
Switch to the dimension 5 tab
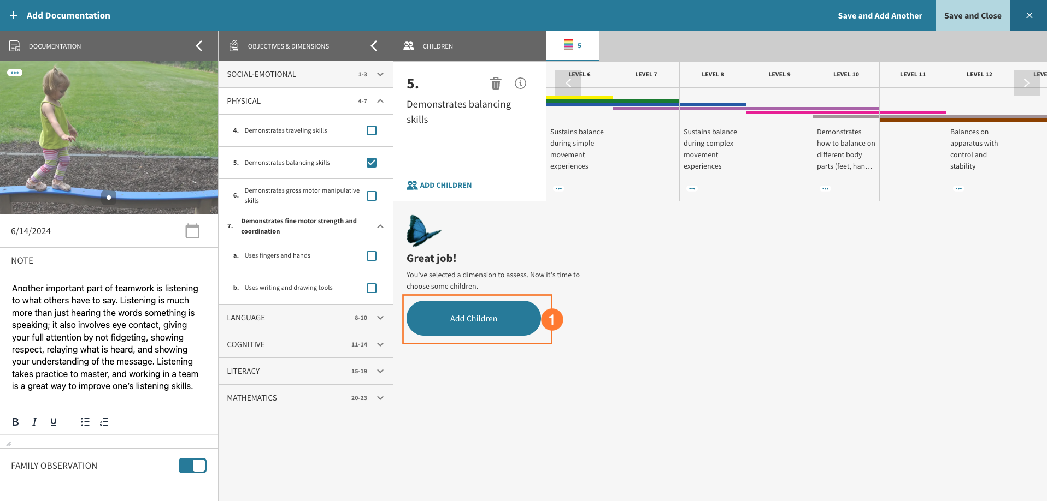[x=572, y=45]
